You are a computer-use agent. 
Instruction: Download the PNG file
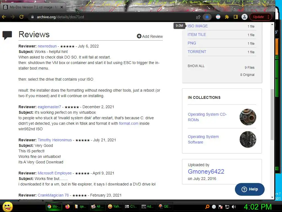pos(192,43)
